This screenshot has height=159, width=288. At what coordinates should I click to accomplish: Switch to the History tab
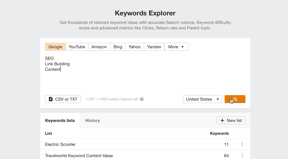click(92, 121)
